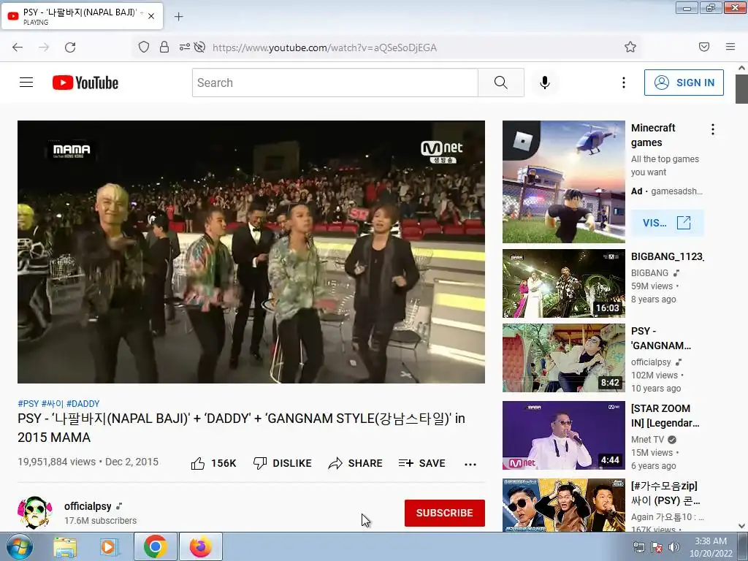Go back with browser Back arrow
Image resolution: width=748 pixels, height=561 pixels.
point(18,47)
